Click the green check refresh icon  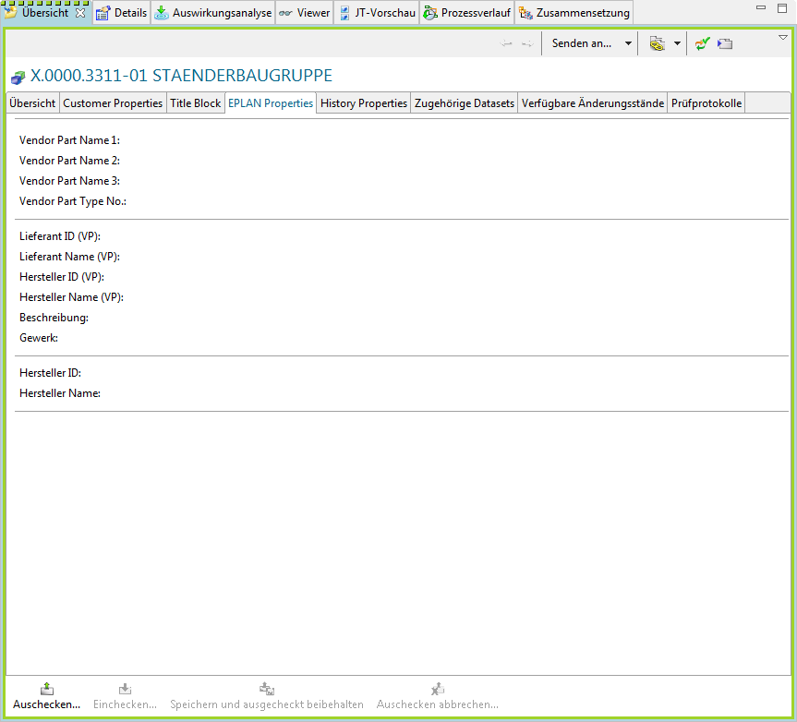(703, 43)
